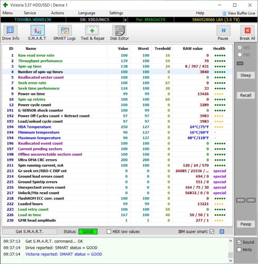The height and width of the screenshot is (264, 258).
Task: Click the gray indicator box below PIO
Action: pyautogui.click(x=240, y=63)
